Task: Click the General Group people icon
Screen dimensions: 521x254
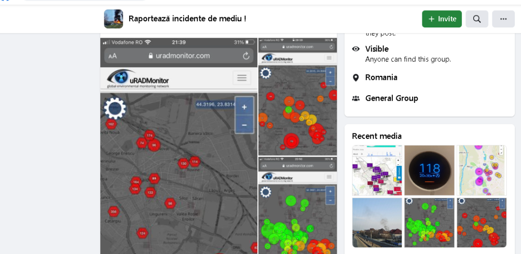Action: point(356,98)
